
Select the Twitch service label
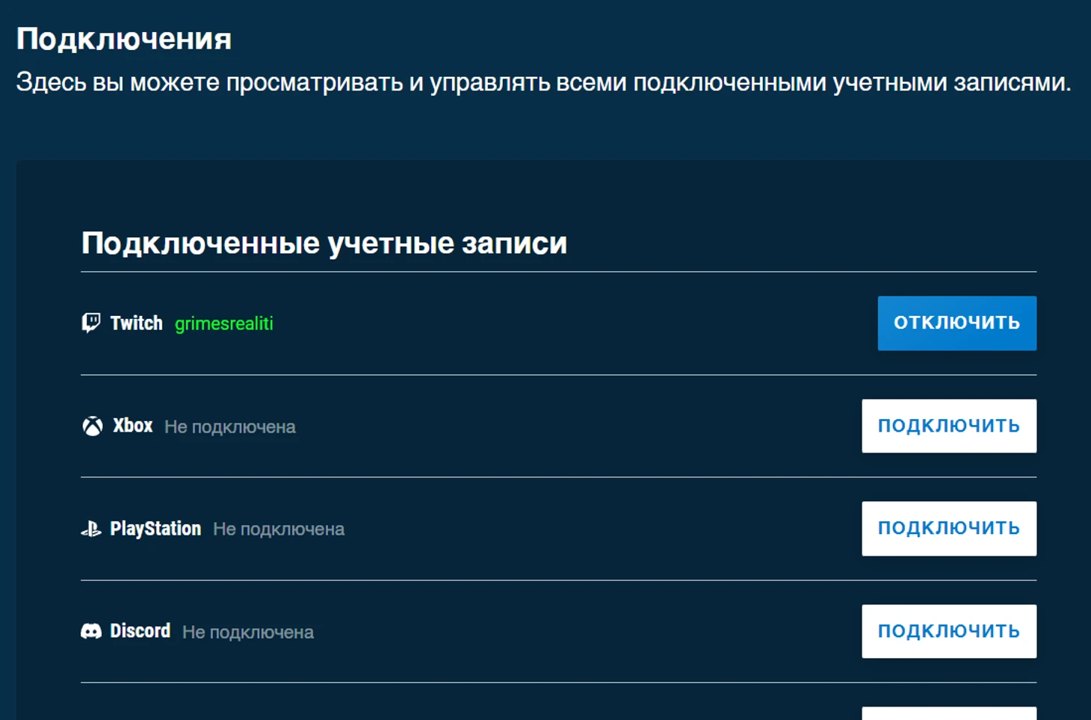tap(136, 323)
